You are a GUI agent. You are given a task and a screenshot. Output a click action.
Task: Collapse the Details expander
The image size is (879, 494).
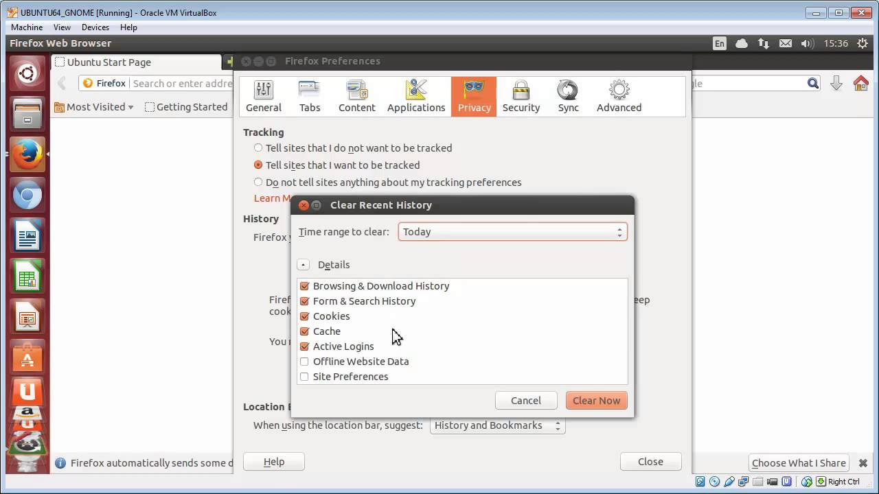click(304, 265)
